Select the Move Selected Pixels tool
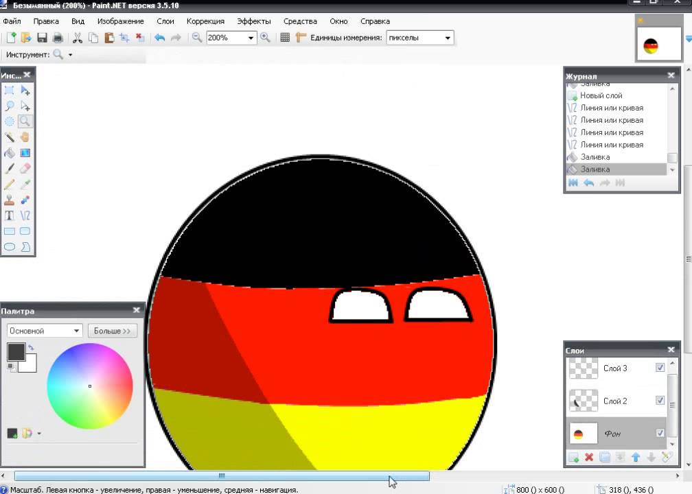Image resolution: width=692 pixels, height=494 pixels. point(25,91)
